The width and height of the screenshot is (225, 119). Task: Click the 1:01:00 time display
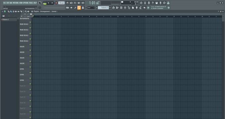tap(94, 3)
